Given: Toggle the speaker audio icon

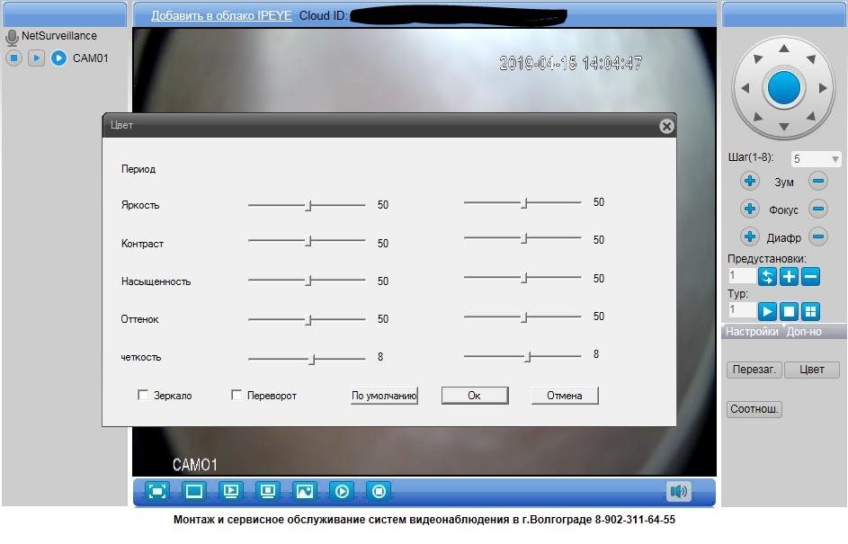Looking at the screenshot, I should click(678, 491).
